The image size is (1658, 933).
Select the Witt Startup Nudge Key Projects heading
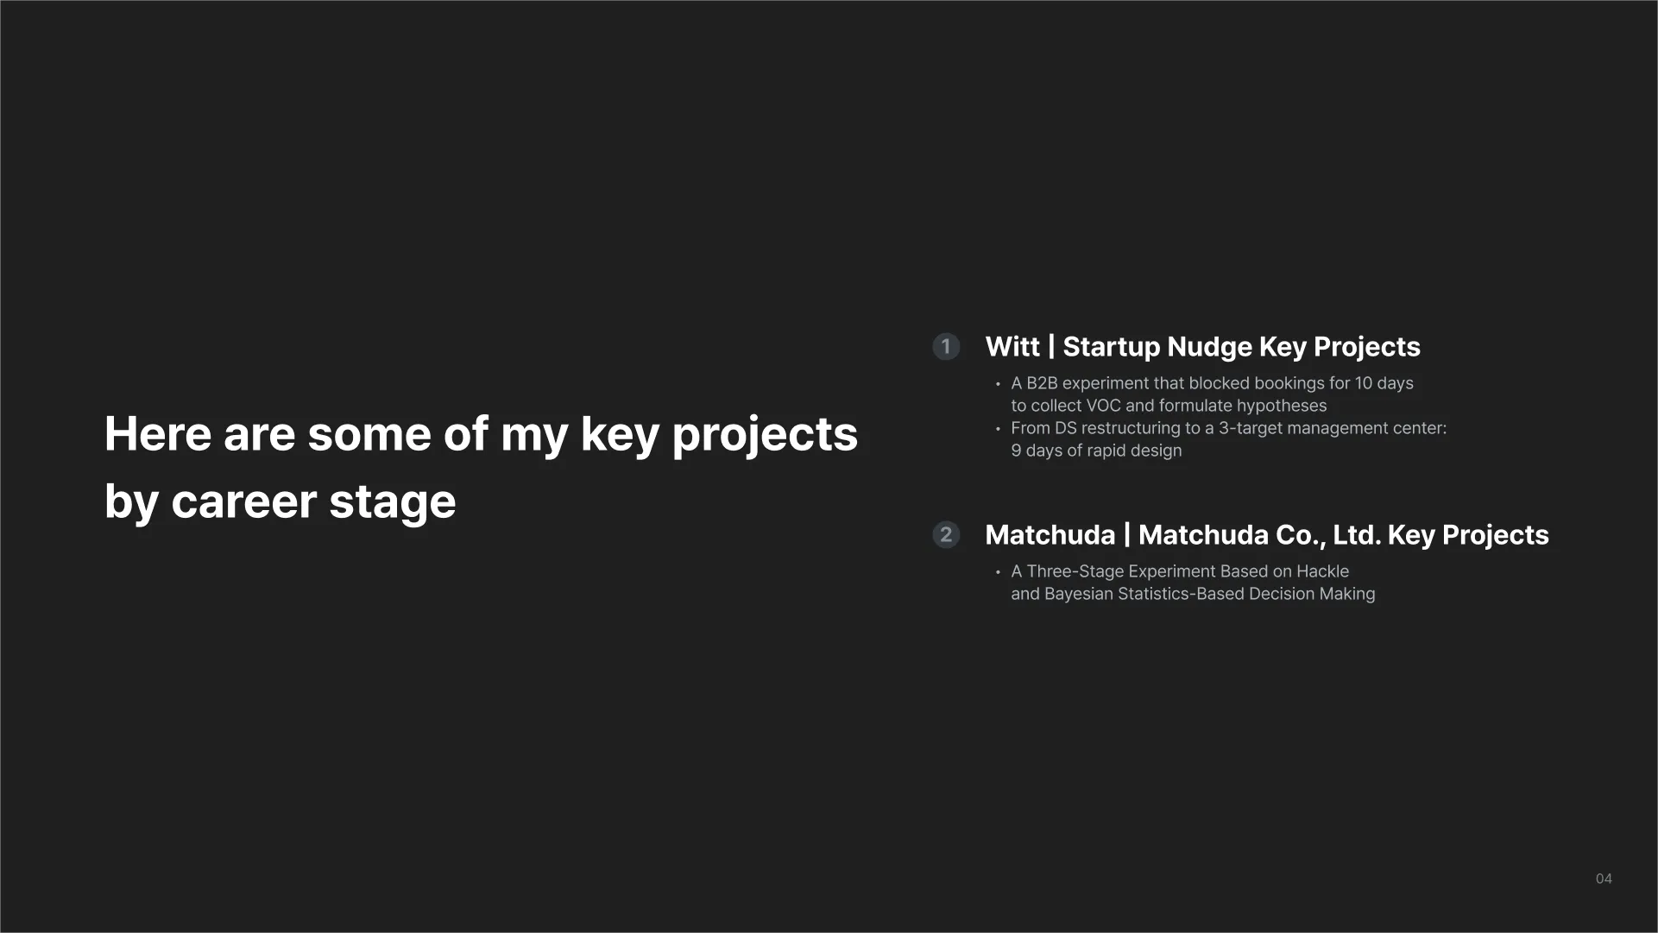click(x=1202, y=347)
